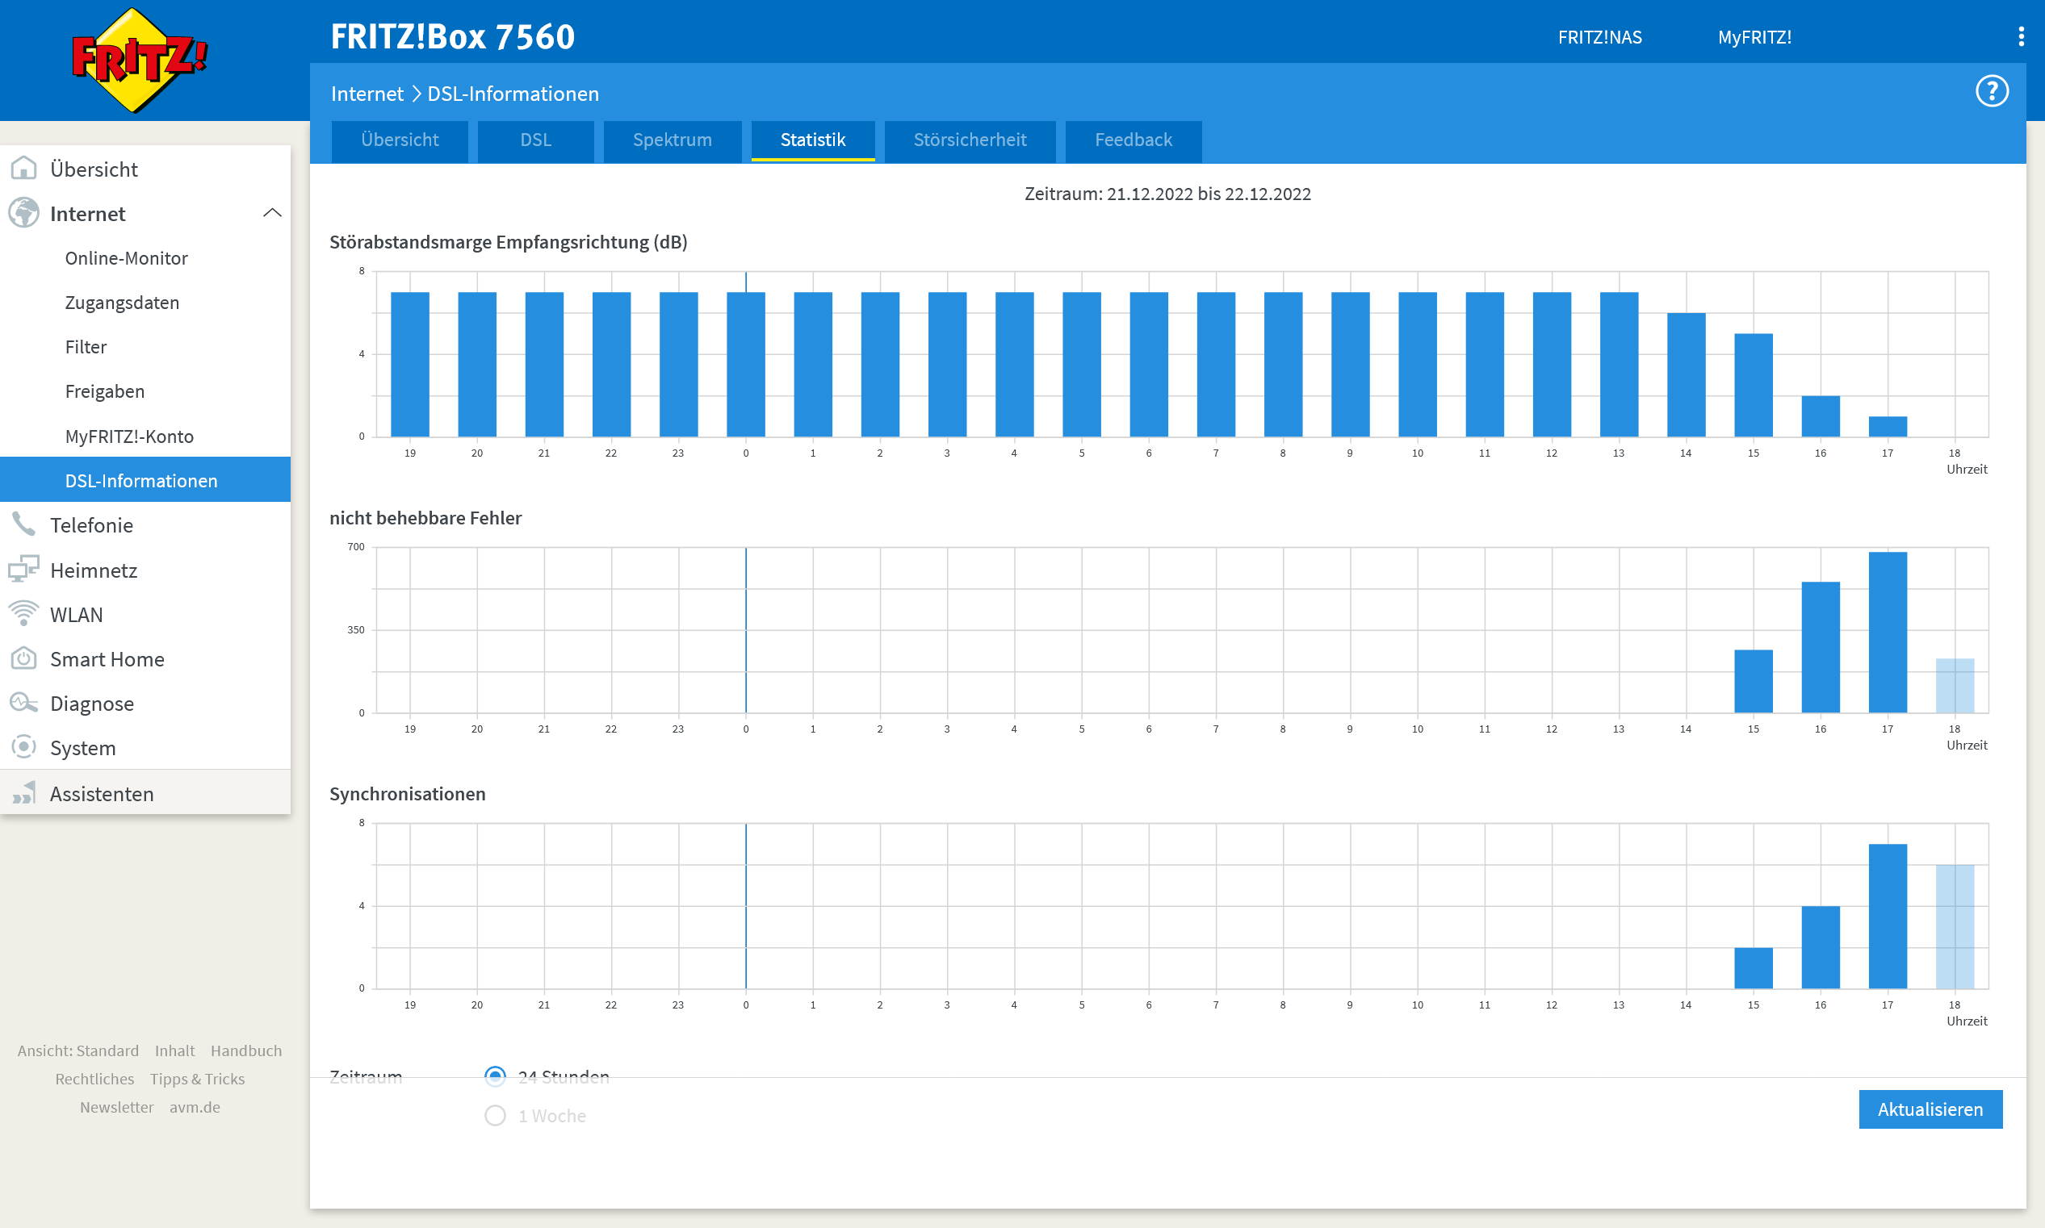This screenshot has width=2045, height=1228.
Task: Click the Smart Home icon
Action: (23, 658)
